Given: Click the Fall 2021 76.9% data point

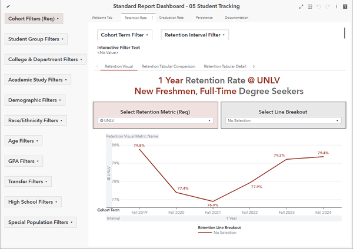Looking at the screenshot, I should pos(213,201).
